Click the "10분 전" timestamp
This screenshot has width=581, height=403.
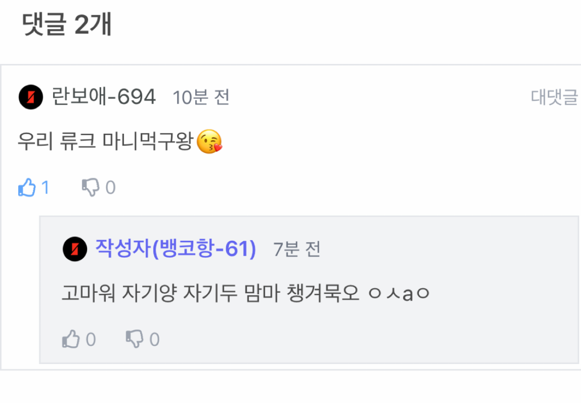[x=201, y=97]
